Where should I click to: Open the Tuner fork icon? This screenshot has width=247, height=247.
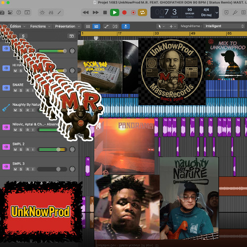tap(235, 12)
